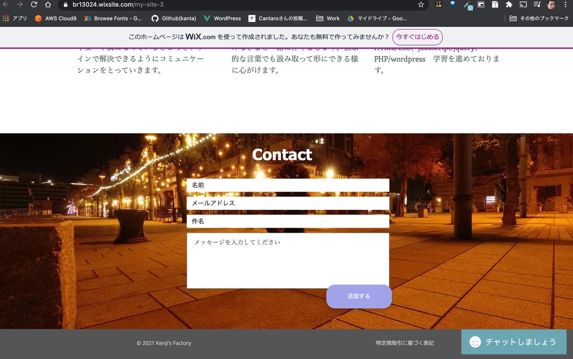The image size is (573, 359).
Task: Open the Browse Fonts bookmark
Action: pos(113,18)
